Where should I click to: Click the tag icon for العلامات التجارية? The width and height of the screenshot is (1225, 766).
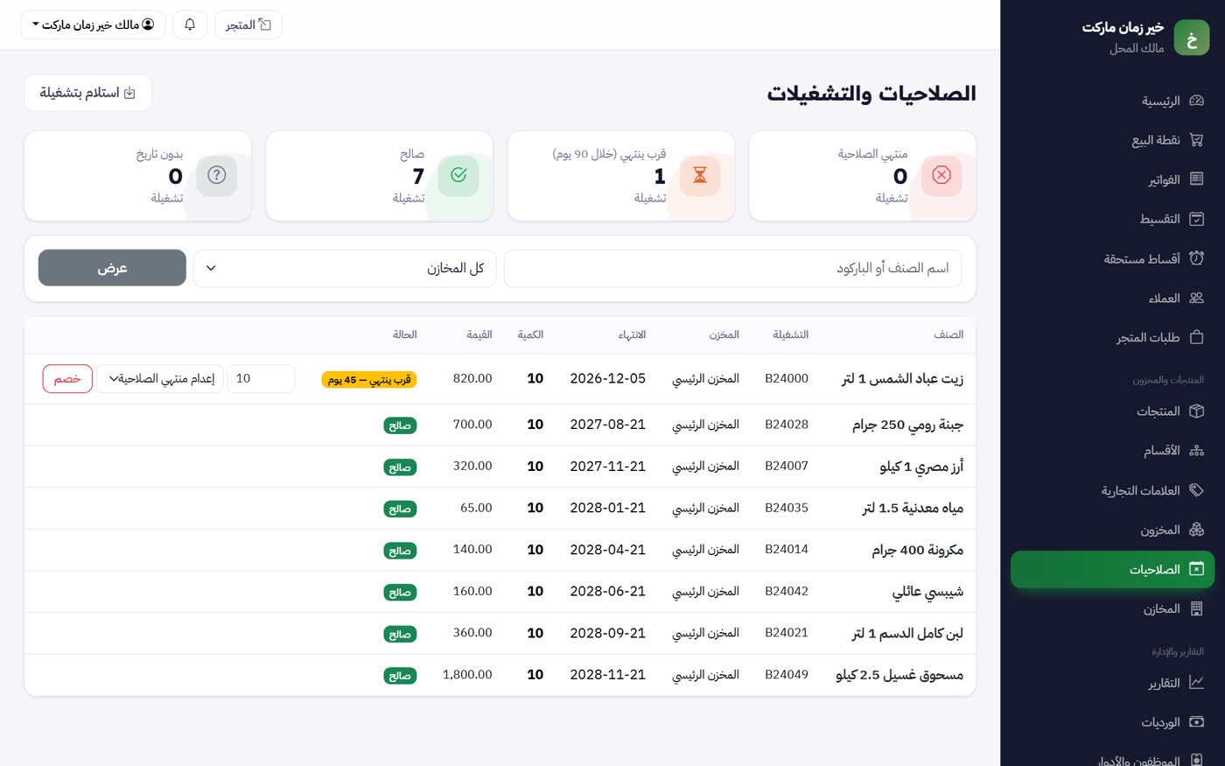tap(1196, 490)
